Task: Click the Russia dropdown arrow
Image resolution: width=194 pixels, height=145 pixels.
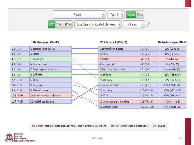Action: (104, 15)
